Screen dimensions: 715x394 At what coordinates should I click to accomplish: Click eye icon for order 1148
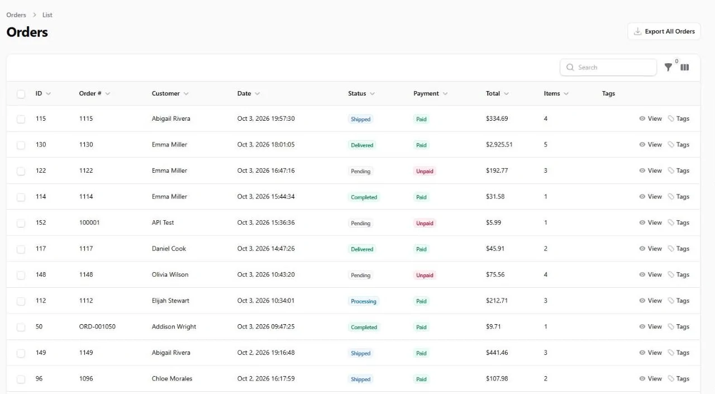pyautogui.click(x=642, y=274)
